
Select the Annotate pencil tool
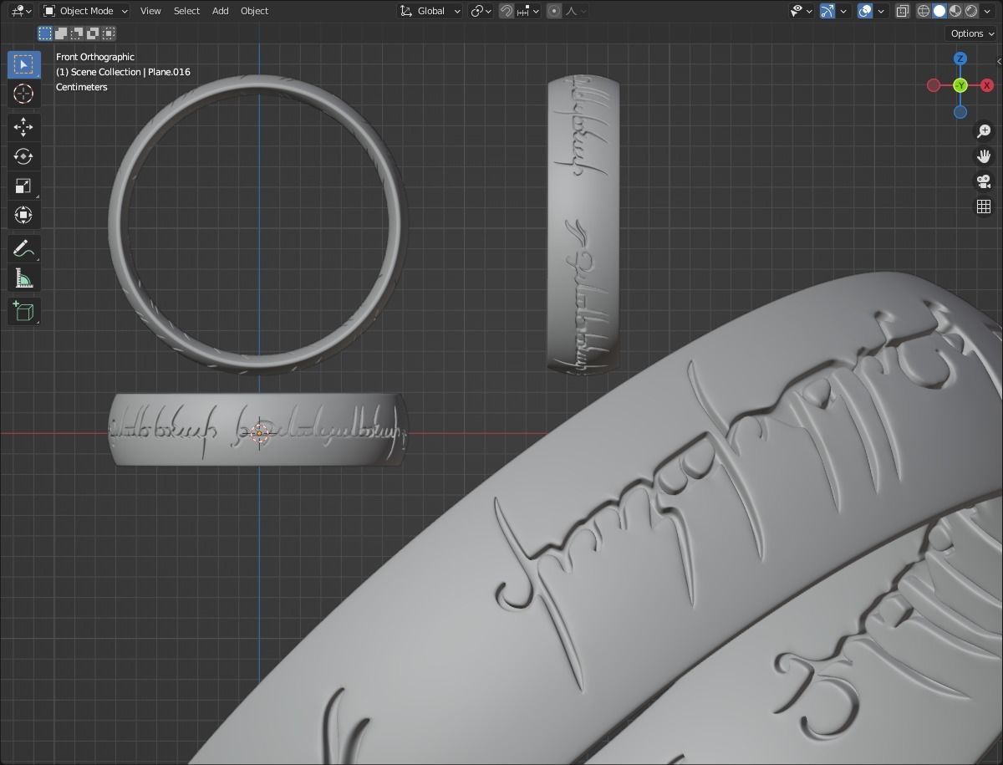point(23,248)
